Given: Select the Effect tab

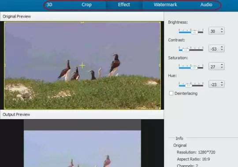Looking at the screenshot, I should 124,5.
